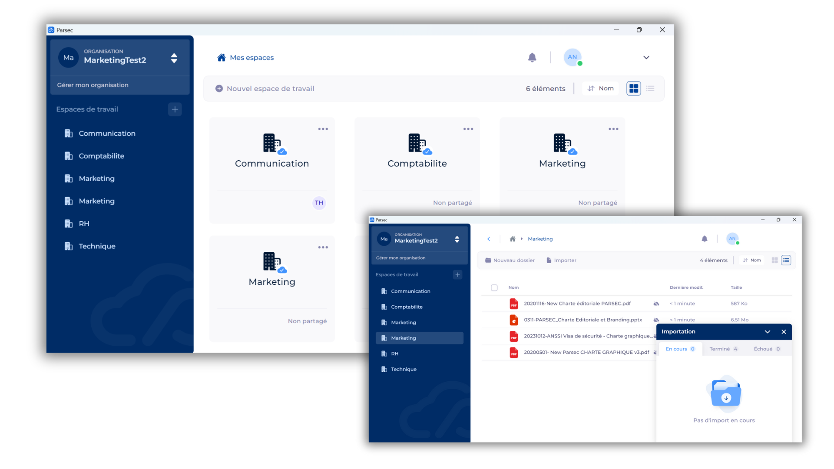834x469 pixels.
Task: Click Nouvel espace de travail
Action: (x=265, y=88)
